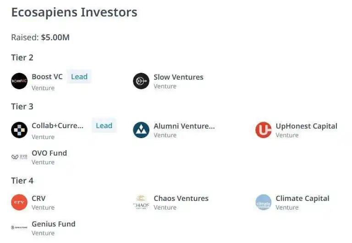Click the OVO Fund logo icon
This screenshot has height=243, width=352.
tap(19, 157)
